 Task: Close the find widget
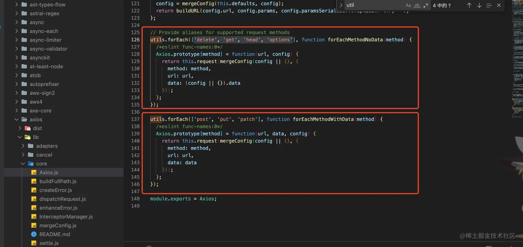499,5
